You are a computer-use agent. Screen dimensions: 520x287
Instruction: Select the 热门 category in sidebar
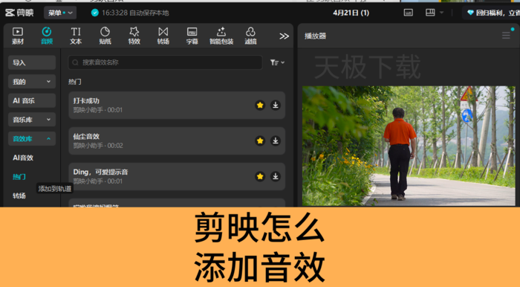[x=19, y=177]
